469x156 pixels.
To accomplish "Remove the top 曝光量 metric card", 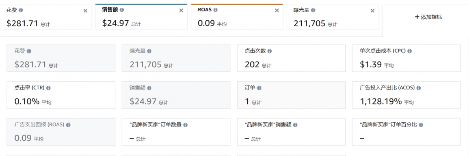I will click(372, 11).
